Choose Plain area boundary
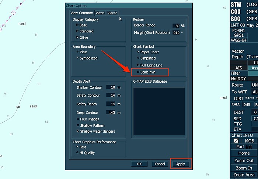258x179 pixels. coord(78,52)
